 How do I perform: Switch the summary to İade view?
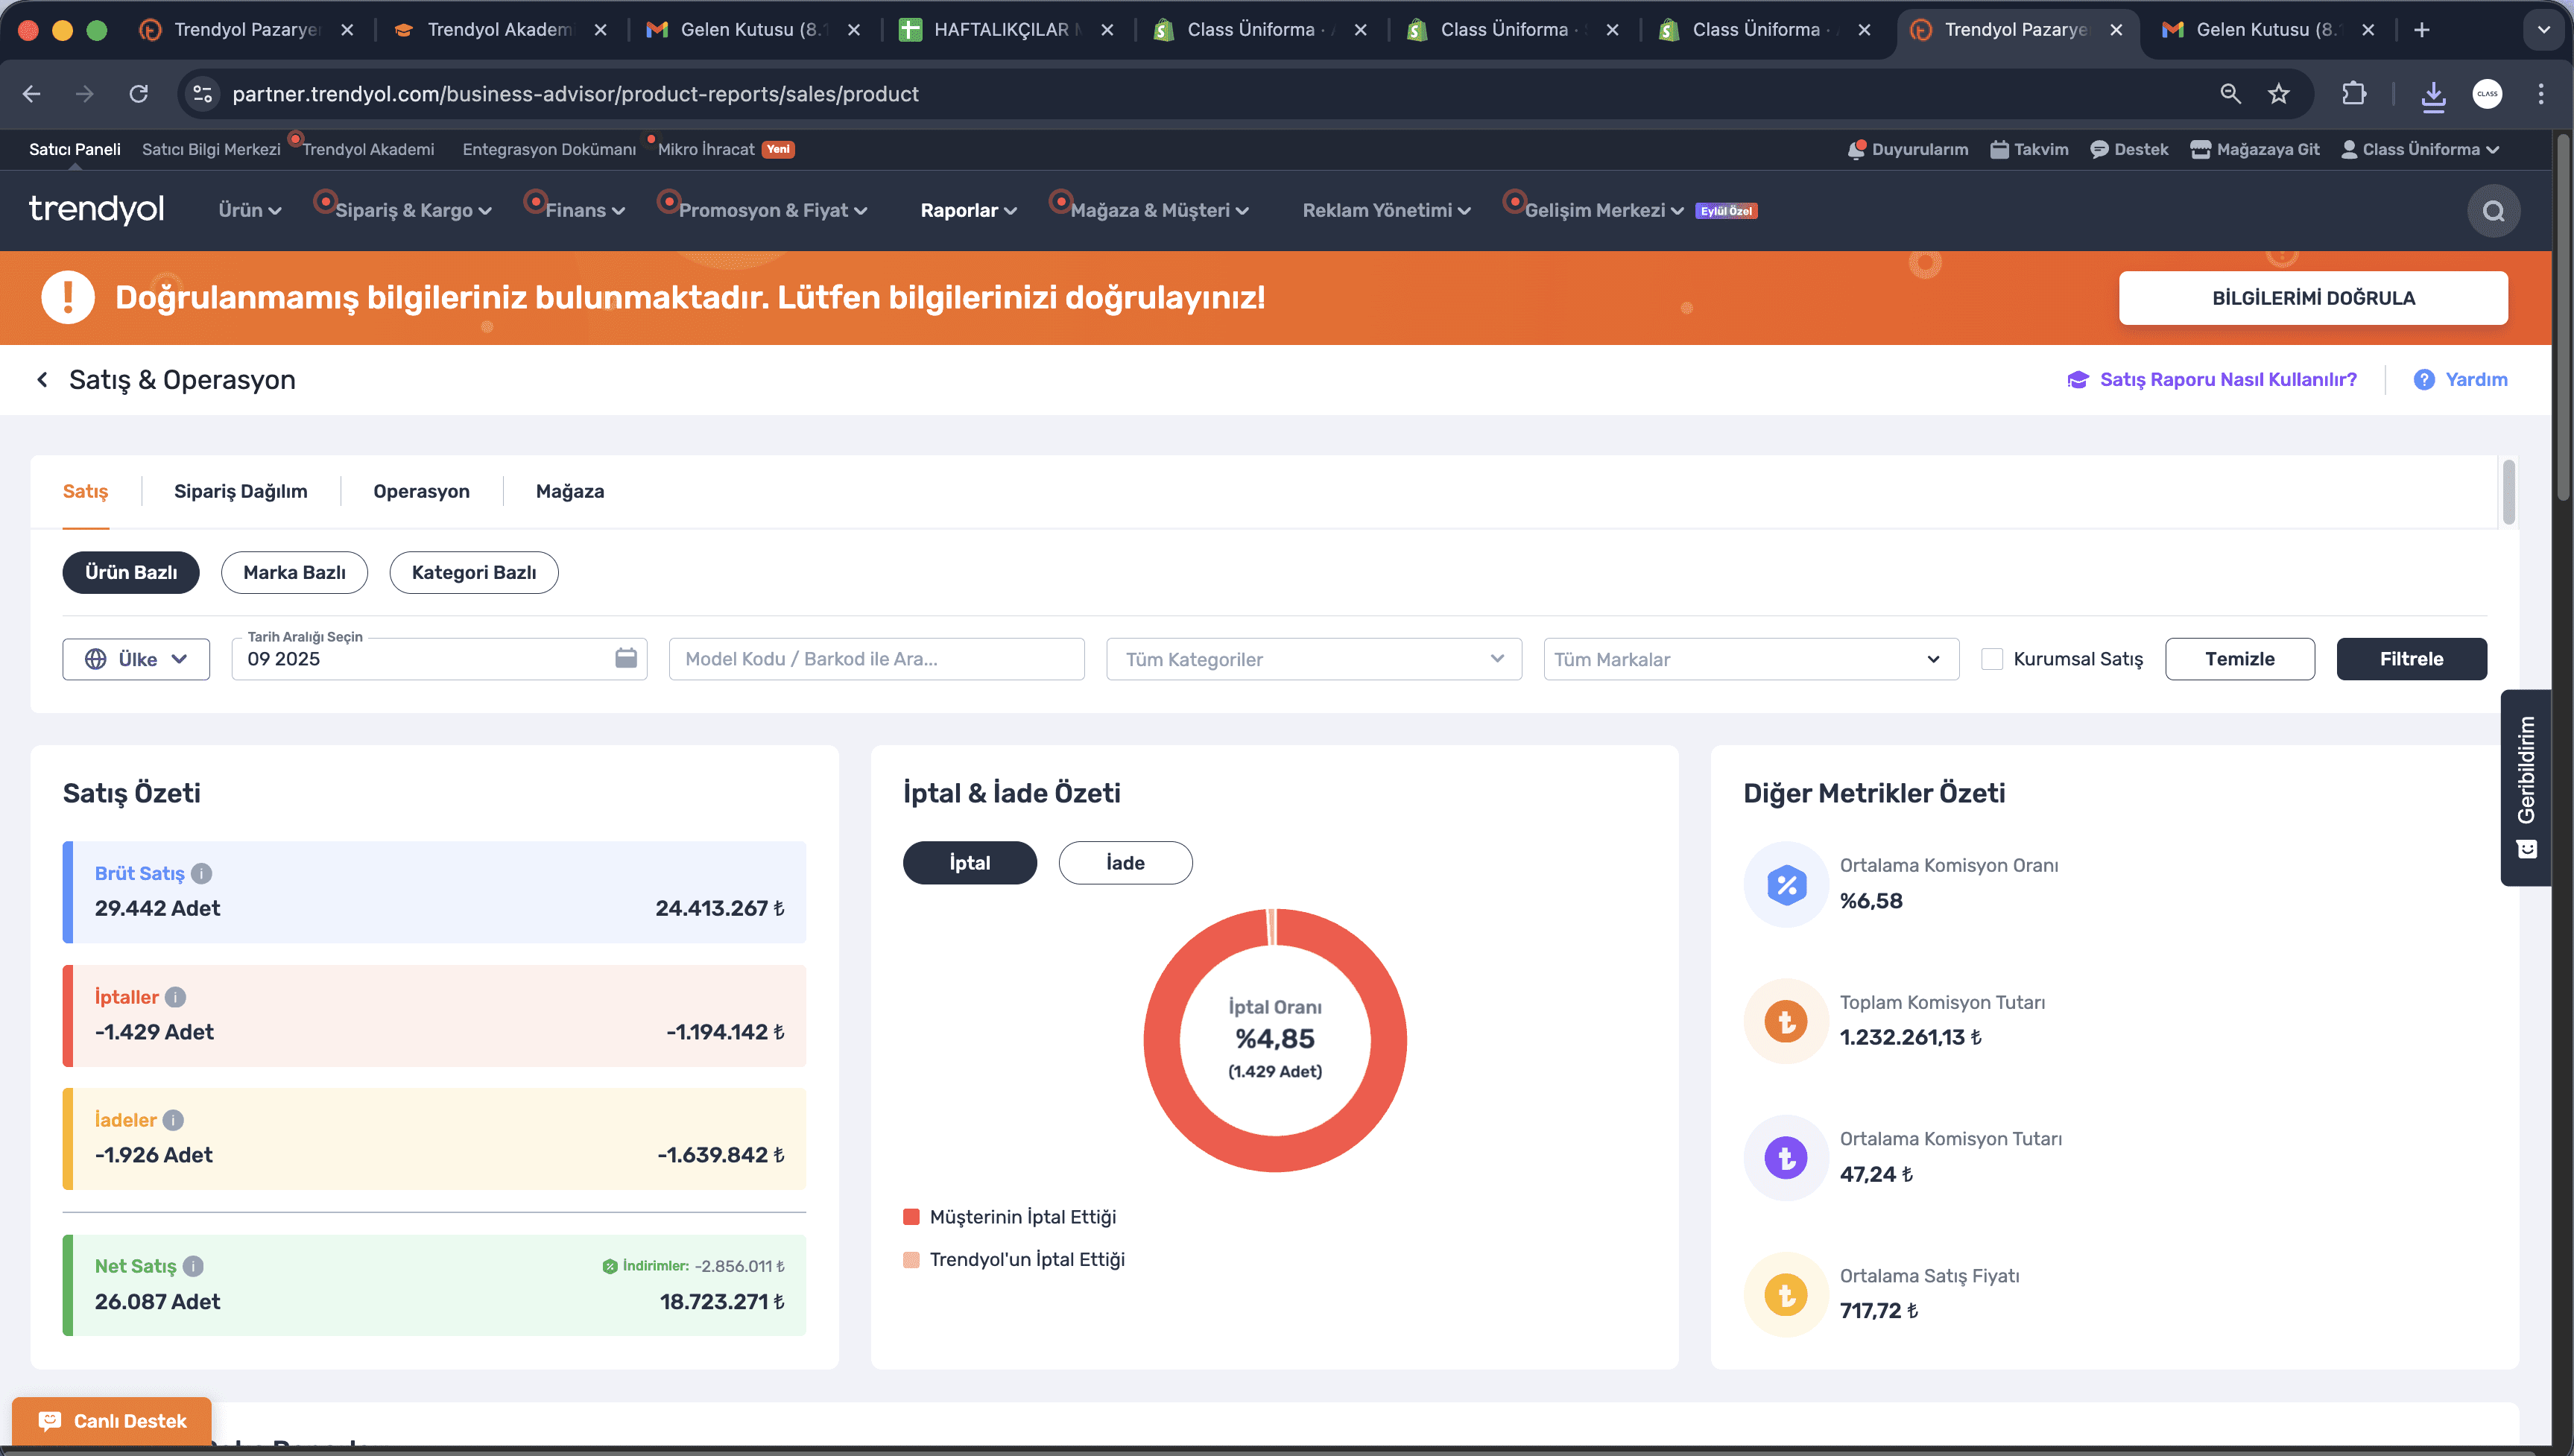(1125, 863)
